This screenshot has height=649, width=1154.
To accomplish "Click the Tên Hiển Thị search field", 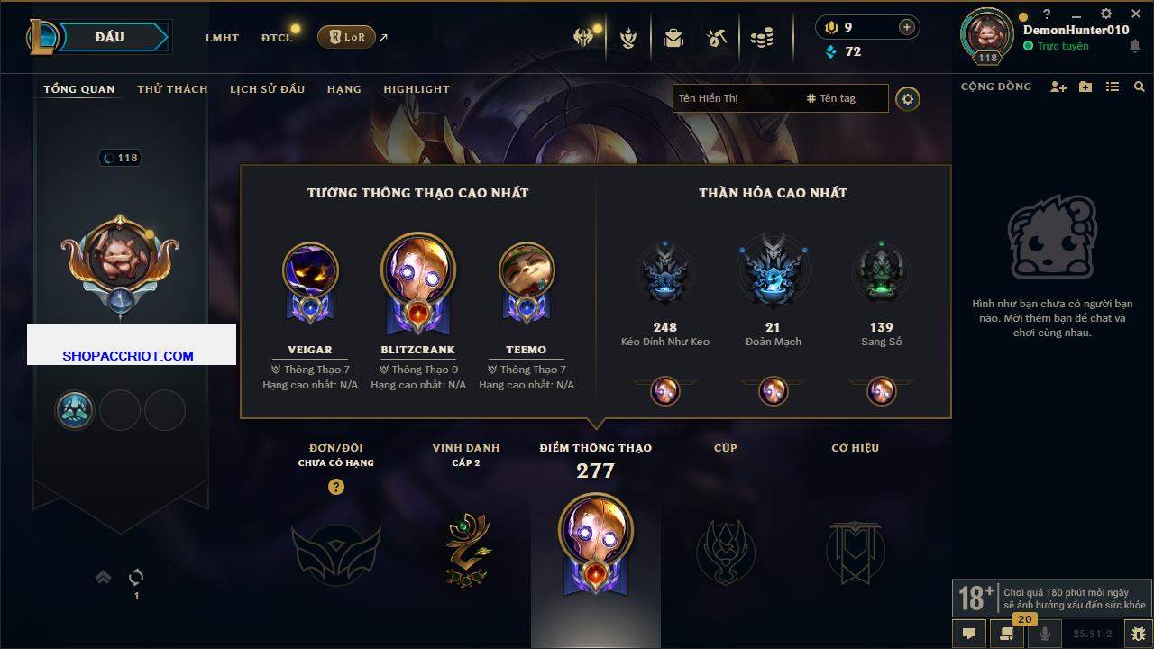I will coord(737,98).
